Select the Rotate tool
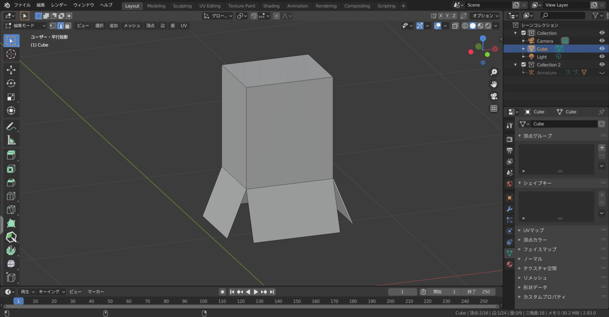 tap(11, 83)
